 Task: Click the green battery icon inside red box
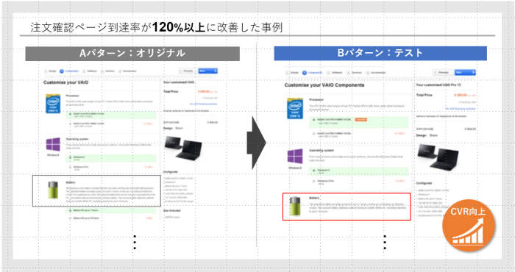point(294,206)
